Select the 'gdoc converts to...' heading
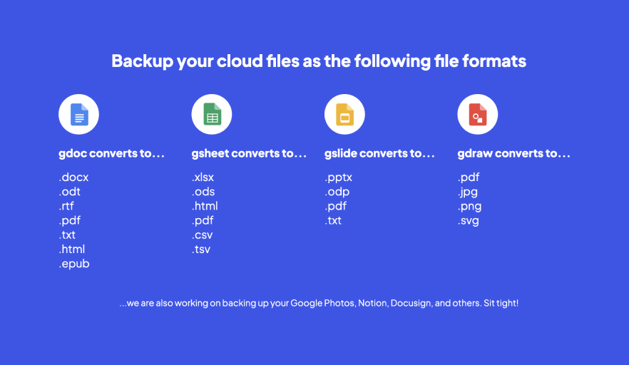This screenshot has width=629, height=365. tap(111, 153)
